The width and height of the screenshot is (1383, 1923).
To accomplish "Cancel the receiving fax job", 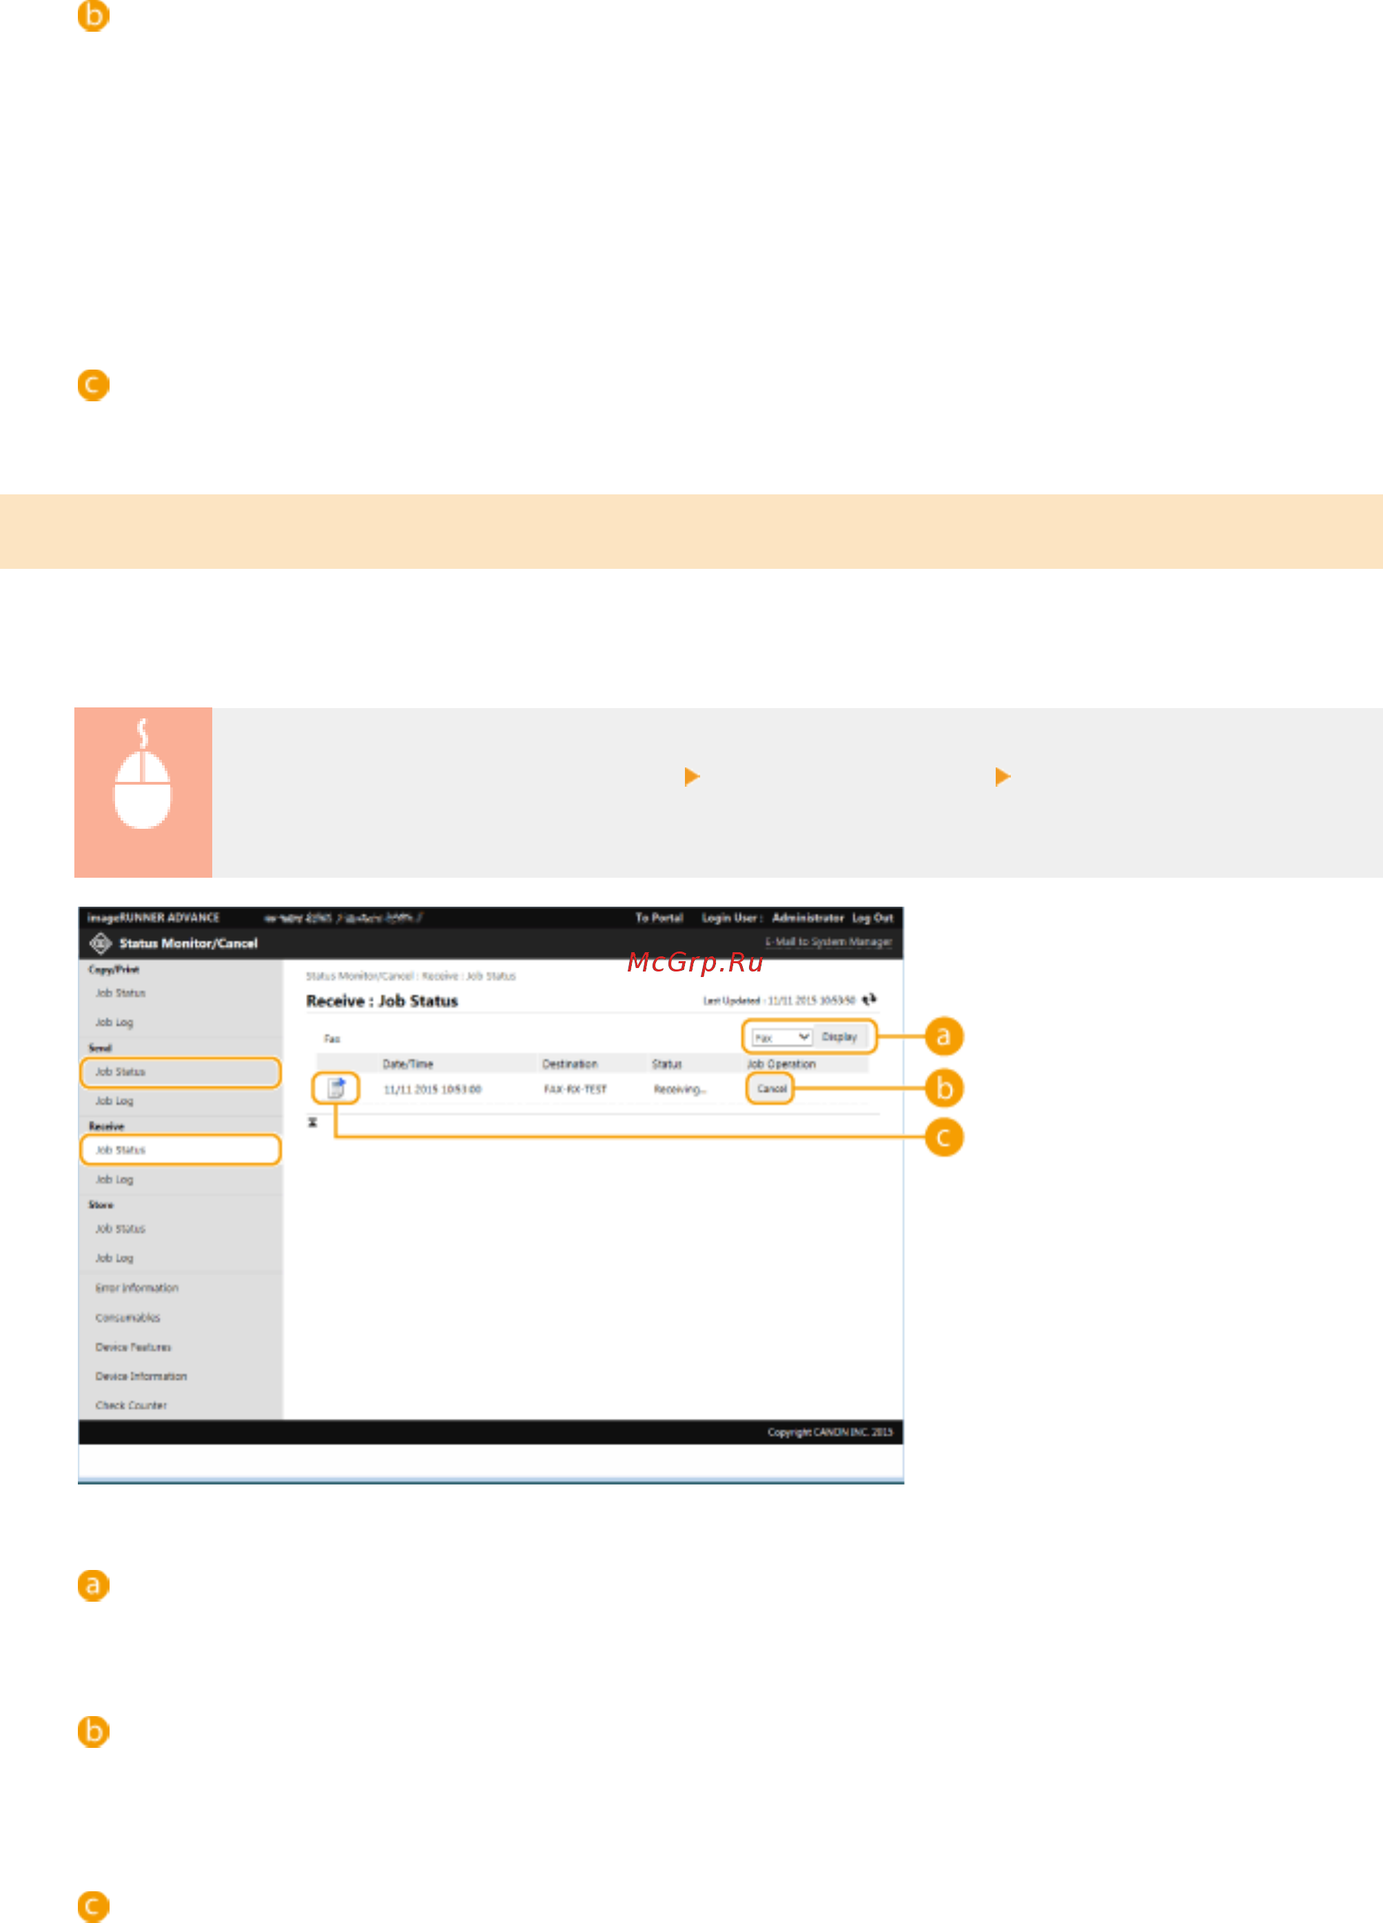I will [x=770, y=1088].
